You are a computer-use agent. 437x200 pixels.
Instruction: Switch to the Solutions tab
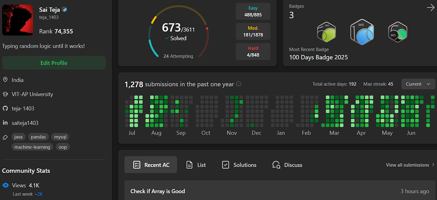pyautogui.click(x=239, y=165)
